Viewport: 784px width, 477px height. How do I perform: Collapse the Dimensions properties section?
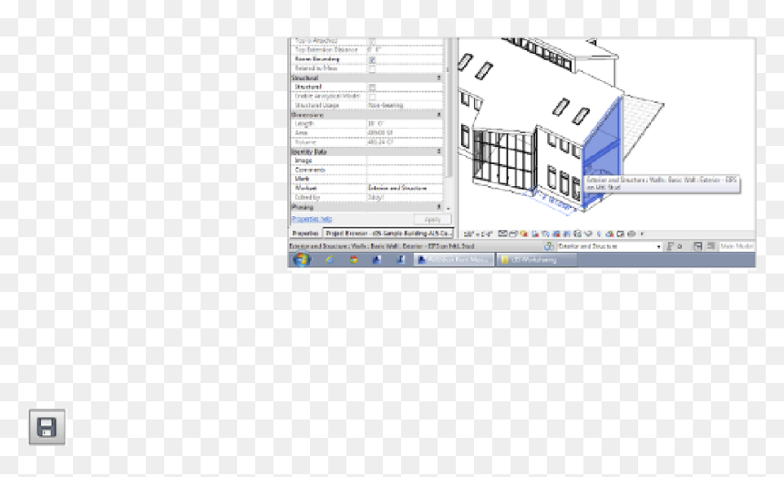[x=439, y=115]
